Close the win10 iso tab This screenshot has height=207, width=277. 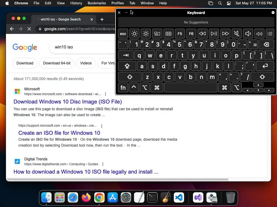[x=92, y=19]
